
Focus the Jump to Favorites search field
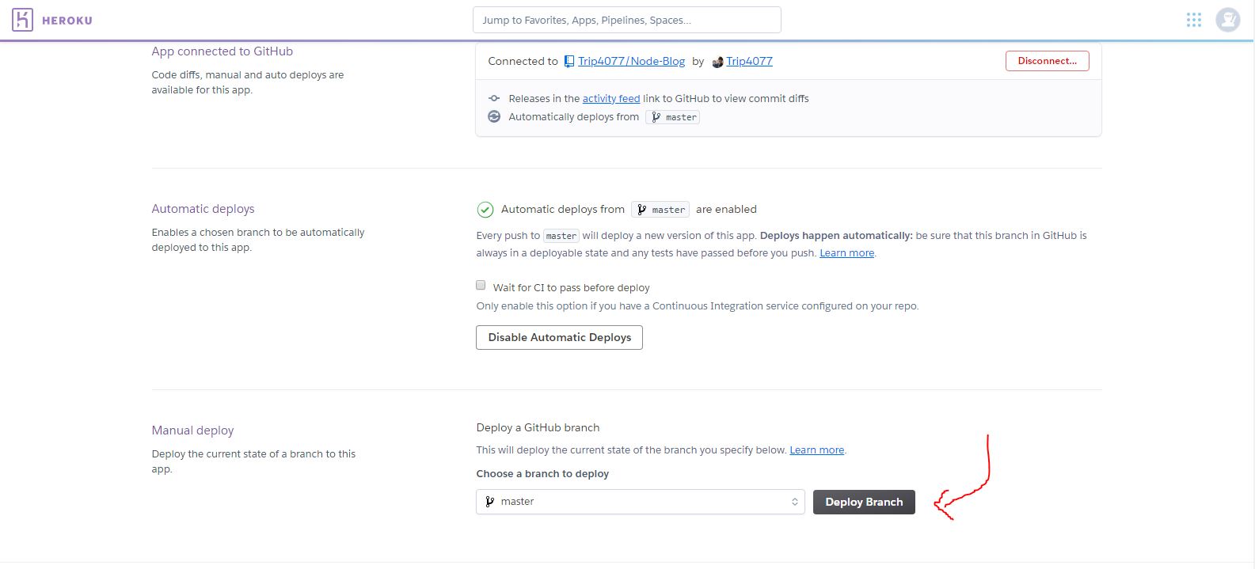tap(626, 20)
